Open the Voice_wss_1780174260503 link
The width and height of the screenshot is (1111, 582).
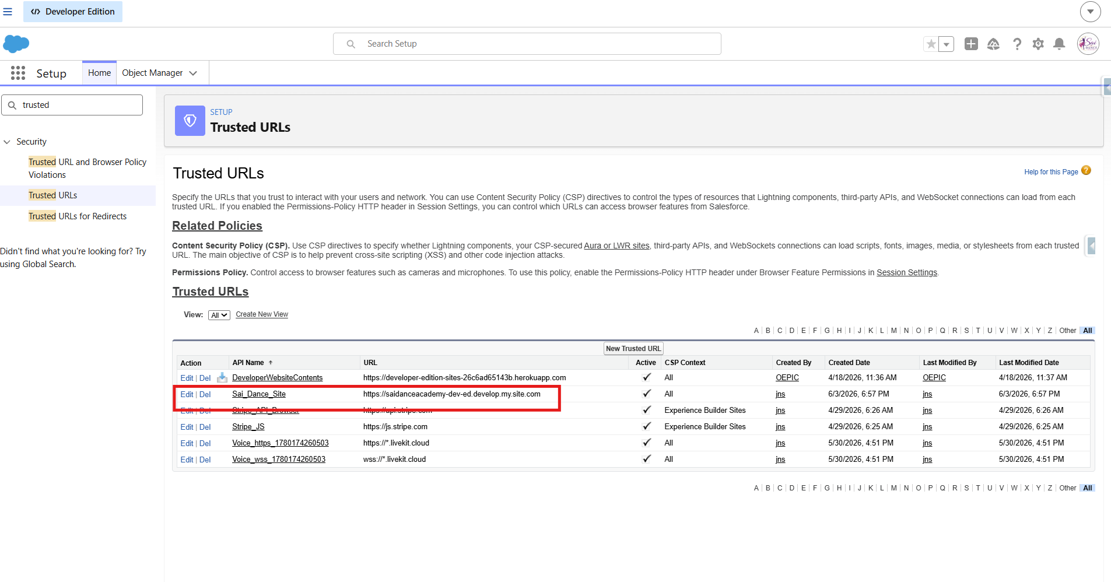tap(279, 460)
